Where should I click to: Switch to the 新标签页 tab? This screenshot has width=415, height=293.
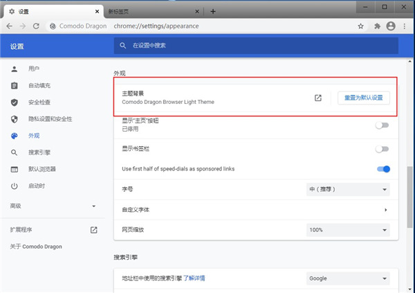154,11
